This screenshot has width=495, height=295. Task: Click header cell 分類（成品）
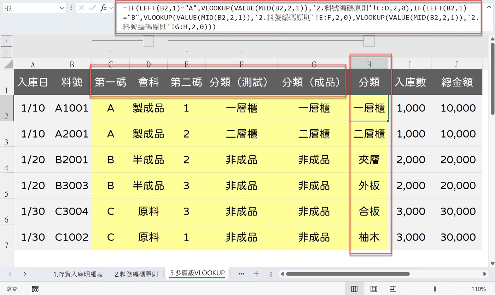click(x=314, y=82)
